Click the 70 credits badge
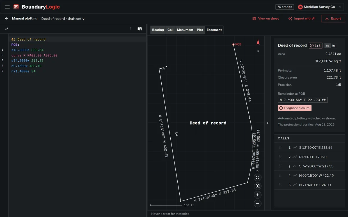The image size is (348, 217). point(285,7)
